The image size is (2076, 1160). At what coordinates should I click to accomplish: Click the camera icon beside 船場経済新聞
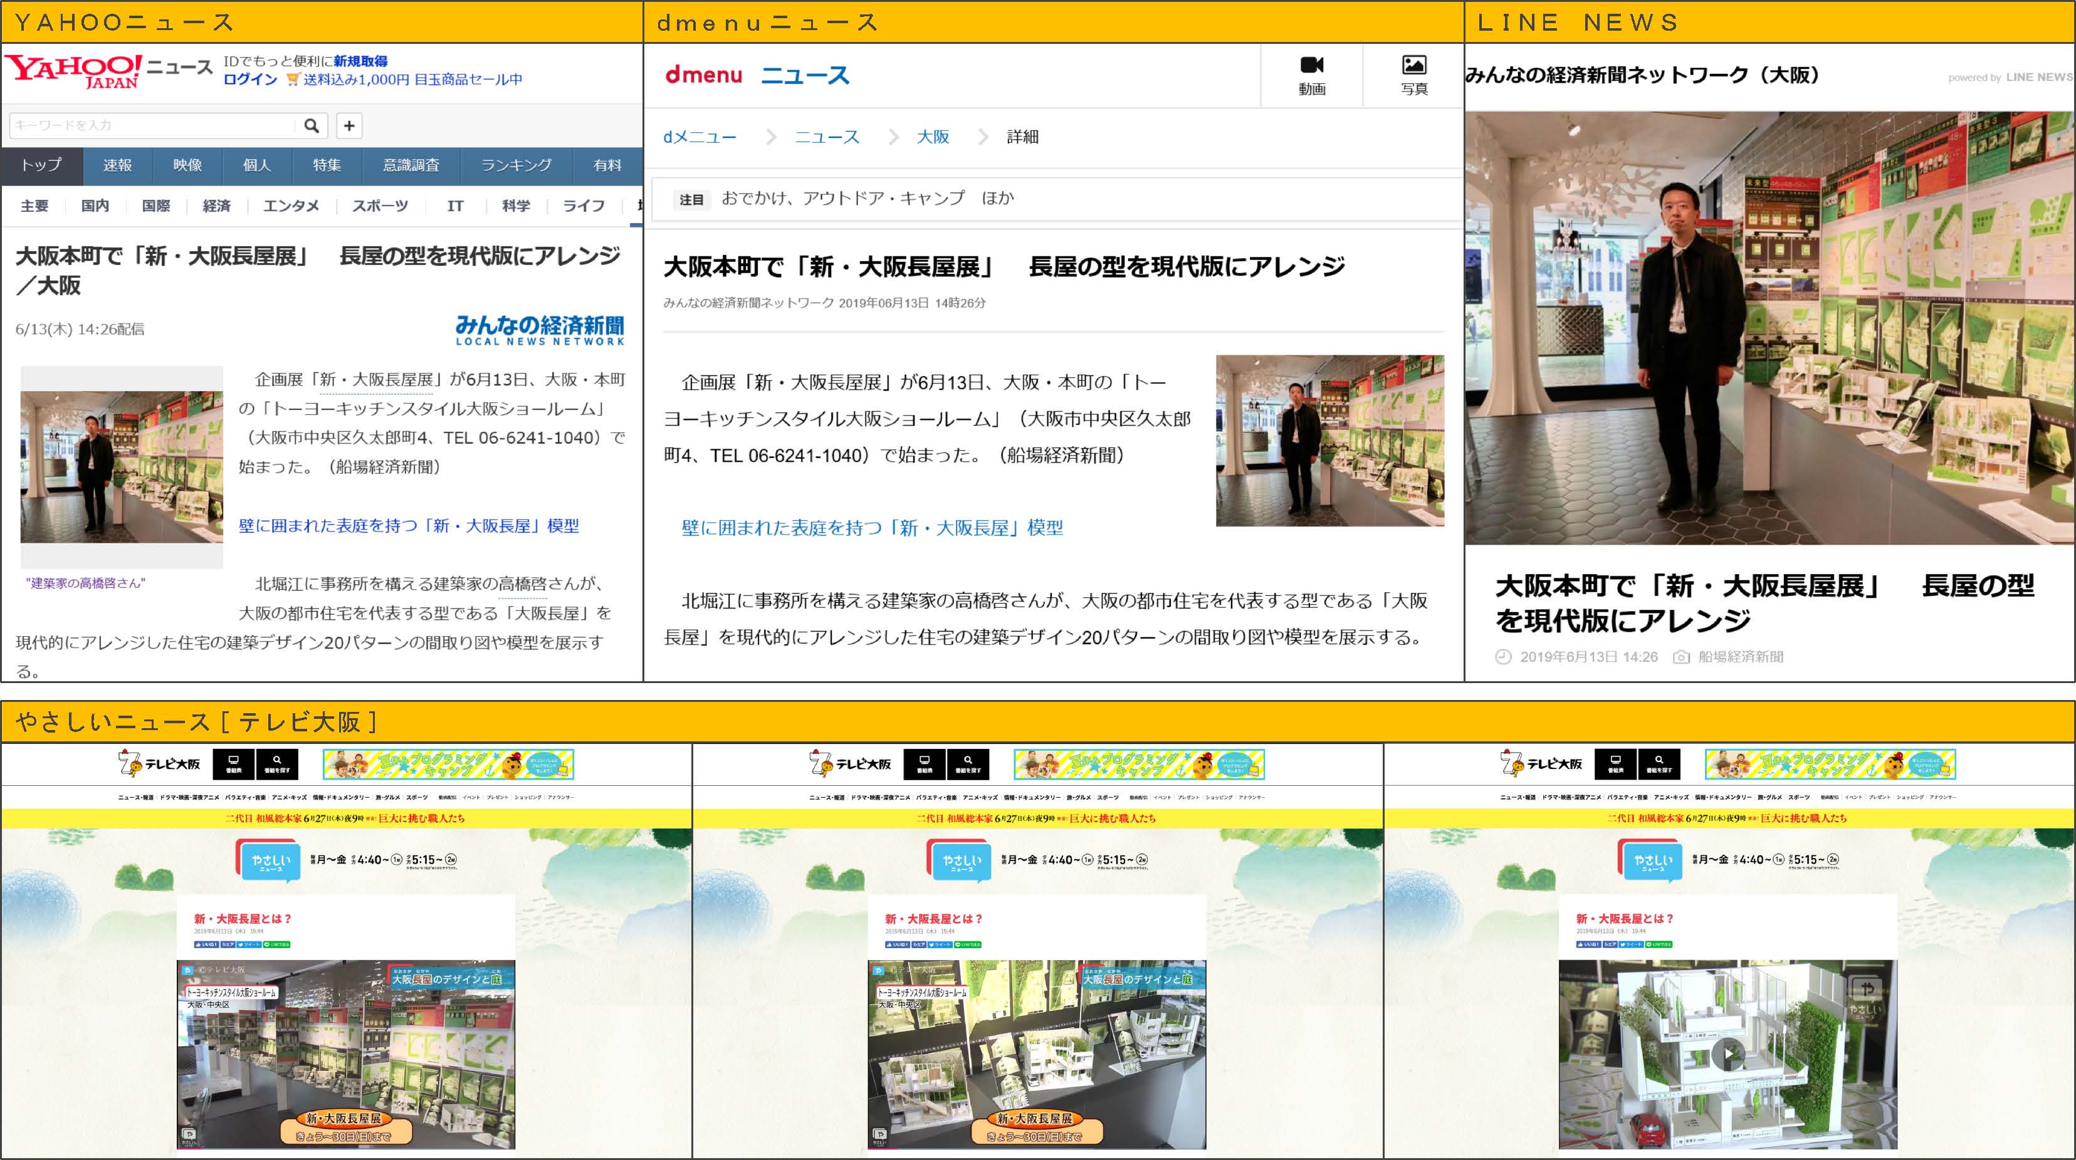[x=1681, y=657]
